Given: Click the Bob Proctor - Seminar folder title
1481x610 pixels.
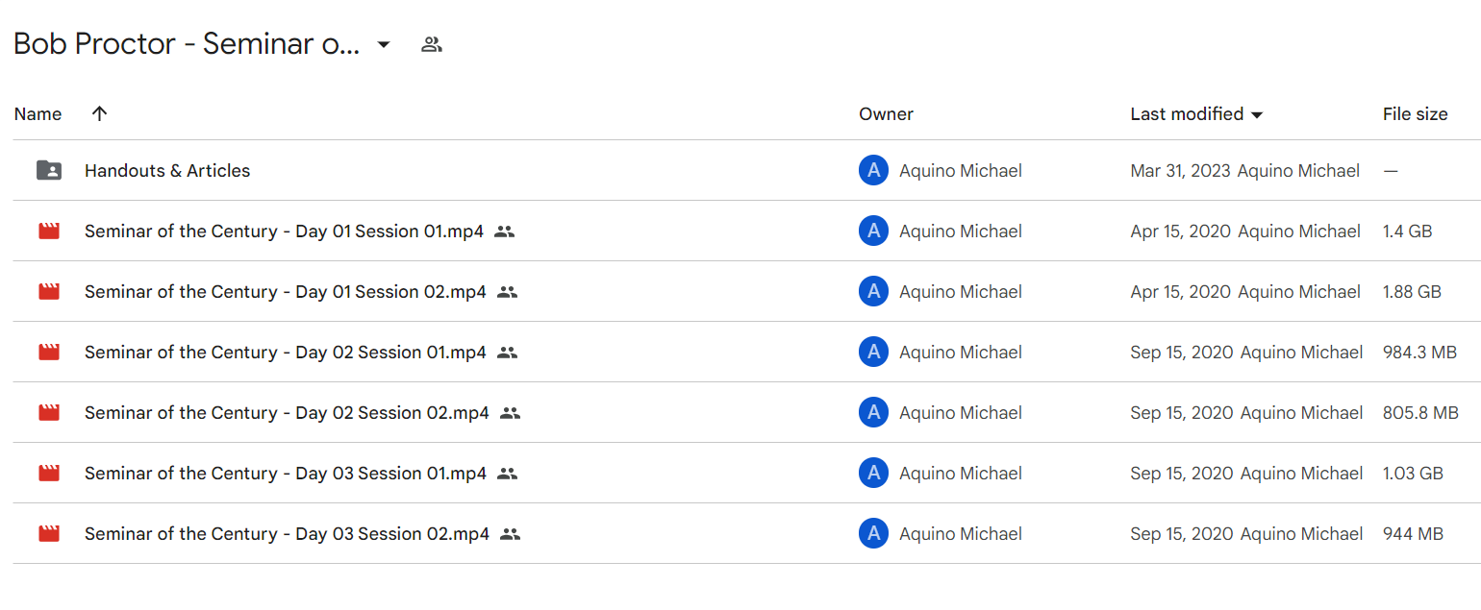Looking at the screenshot, I should [x=187, y=44].
